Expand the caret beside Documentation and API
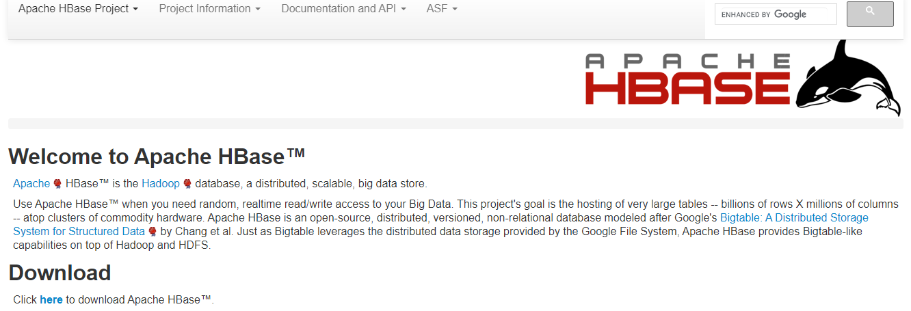The width and height of the screenshot is (911, 311). tap(404, 10)
